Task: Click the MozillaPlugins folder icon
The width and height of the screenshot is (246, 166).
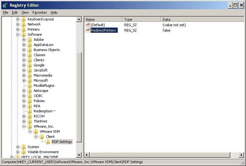Action: point(30,86)
